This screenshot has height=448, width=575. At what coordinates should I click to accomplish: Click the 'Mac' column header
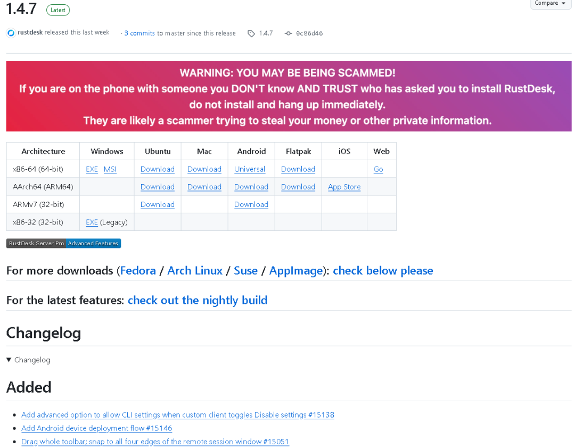pyautogui.click(x=204, y=152)
